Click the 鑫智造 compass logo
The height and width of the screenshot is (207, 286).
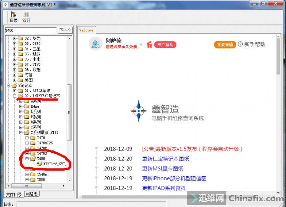139,111
